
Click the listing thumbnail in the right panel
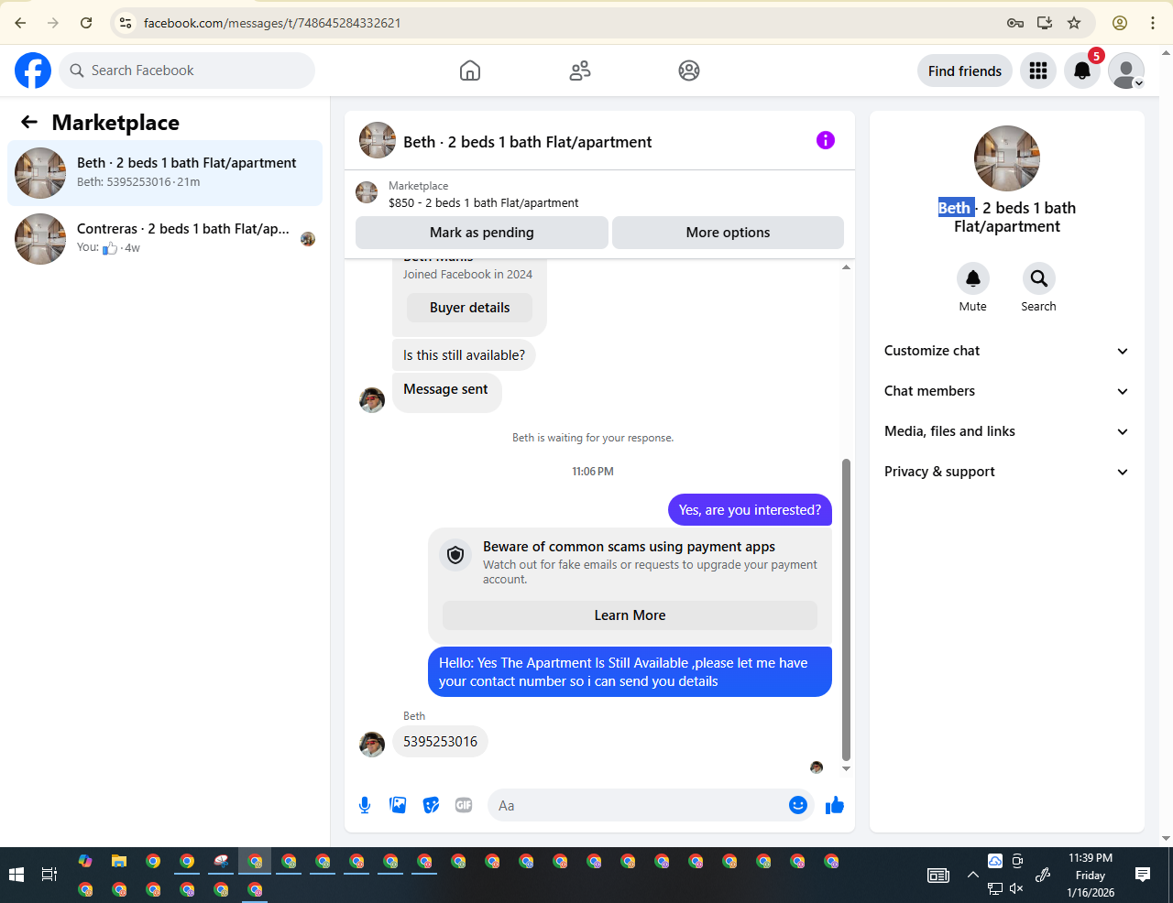pyautogui.click(x=1007, y=158)
